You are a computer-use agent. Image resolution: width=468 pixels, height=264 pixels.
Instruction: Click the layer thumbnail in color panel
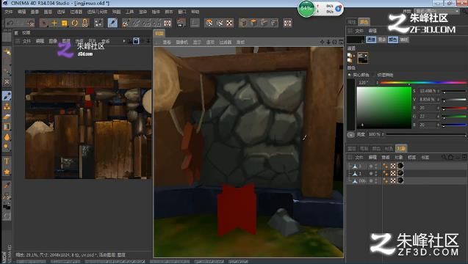(363, 58)
